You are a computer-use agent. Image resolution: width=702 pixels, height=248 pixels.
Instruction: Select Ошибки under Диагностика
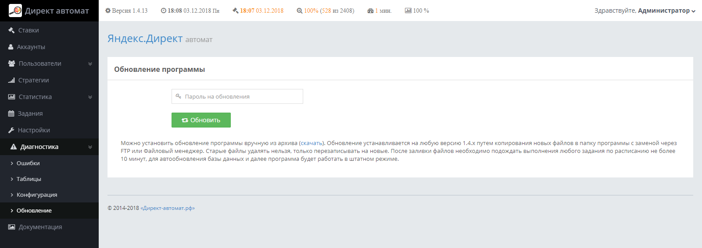coord(28,163)
